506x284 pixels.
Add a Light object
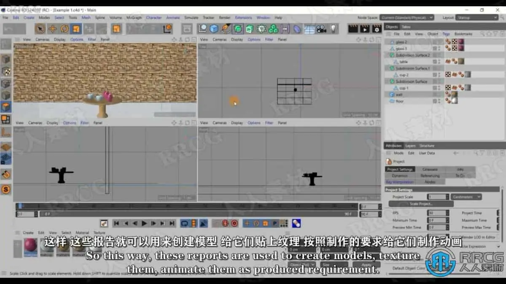pyautogui.click(x=334, y=29)
